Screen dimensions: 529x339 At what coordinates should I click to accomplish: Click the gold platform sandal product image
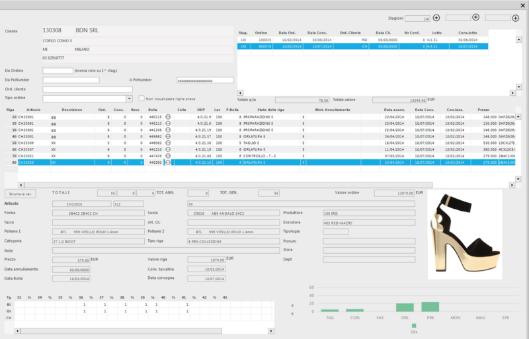click(x=465, y=235)
